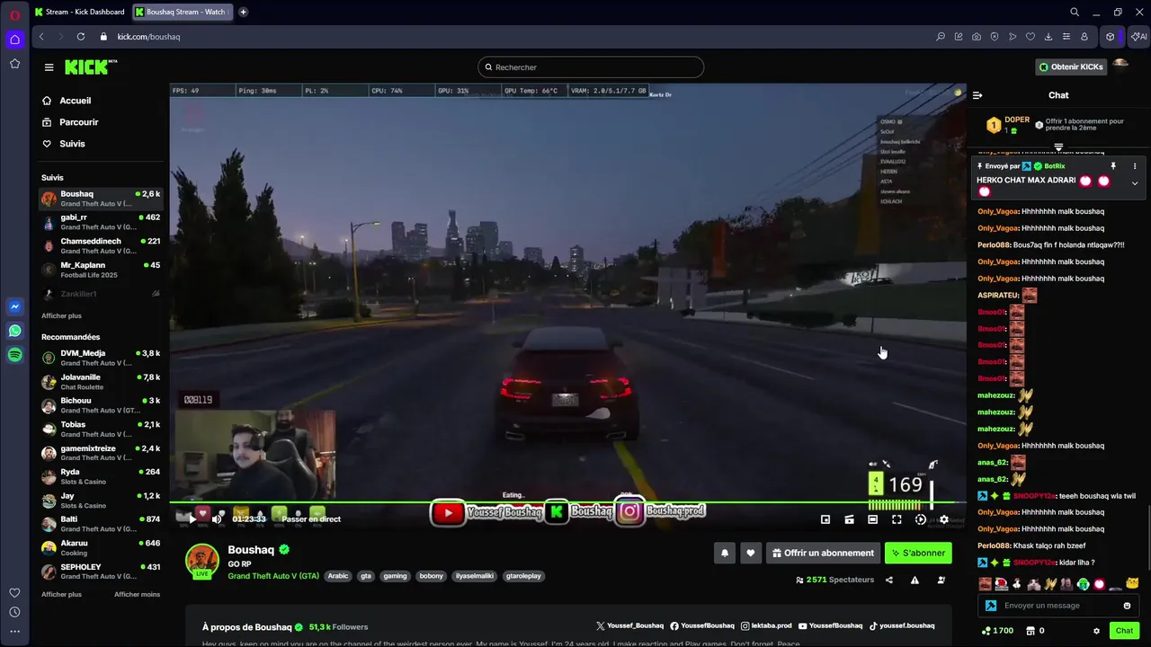Open WhatsApp in the Opera sidebar

tap(14, 331)
